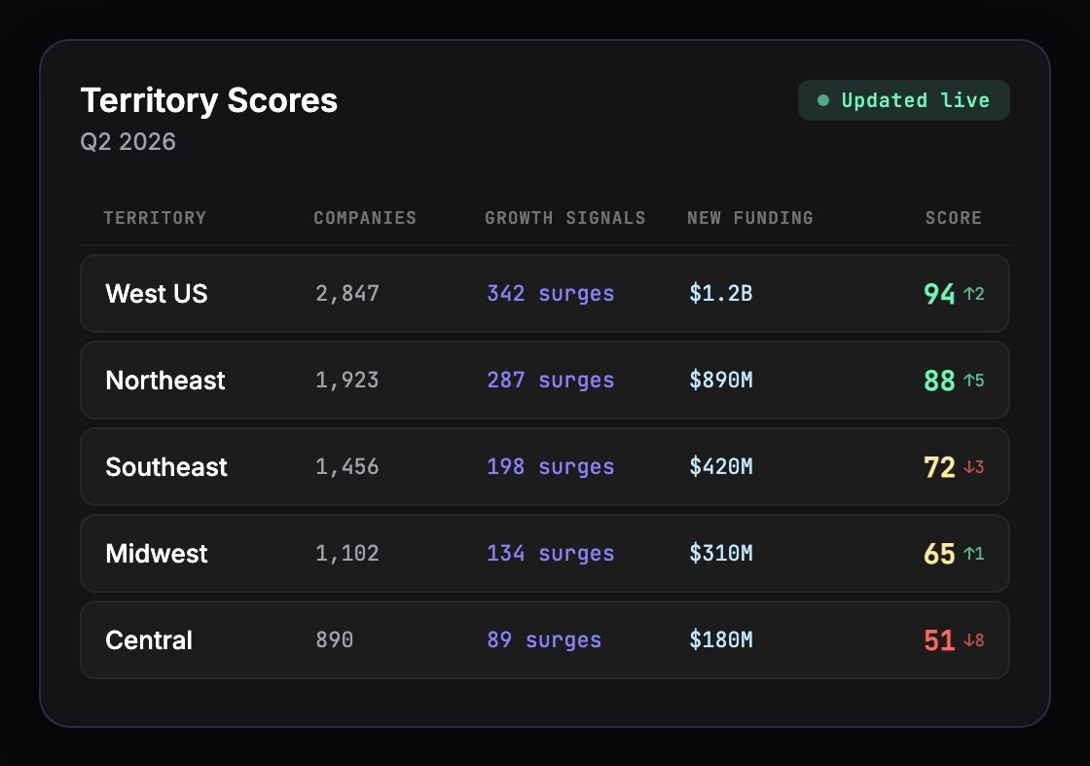Image resolution: width=1090 pixels, height=766 pixels.
Task: Click the $420M funding value
Action: [x=721, y=466]
